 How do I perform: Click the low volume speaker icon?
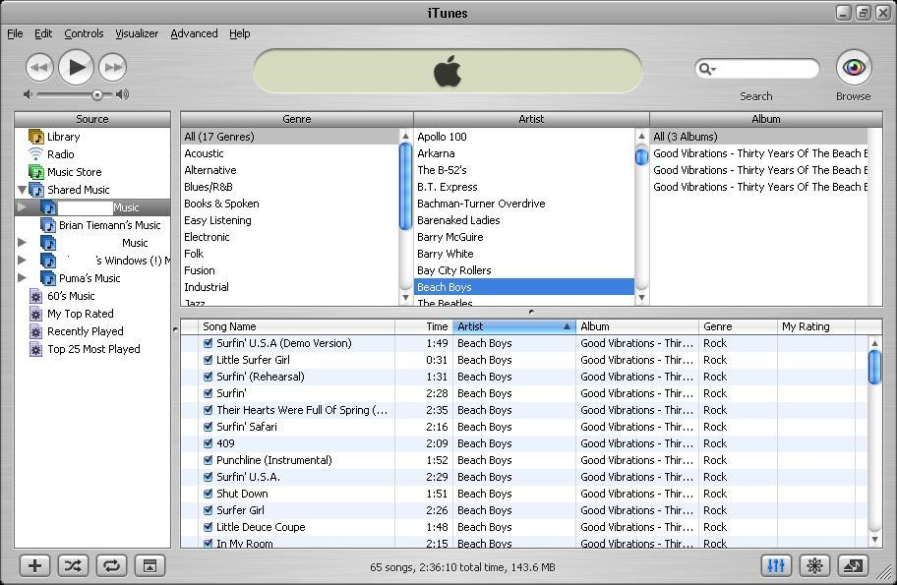[x=28, y=94]
